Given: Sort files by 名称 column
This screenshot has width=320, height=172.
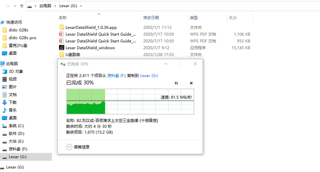Looking at the screenshot, I should pos(63,18).
